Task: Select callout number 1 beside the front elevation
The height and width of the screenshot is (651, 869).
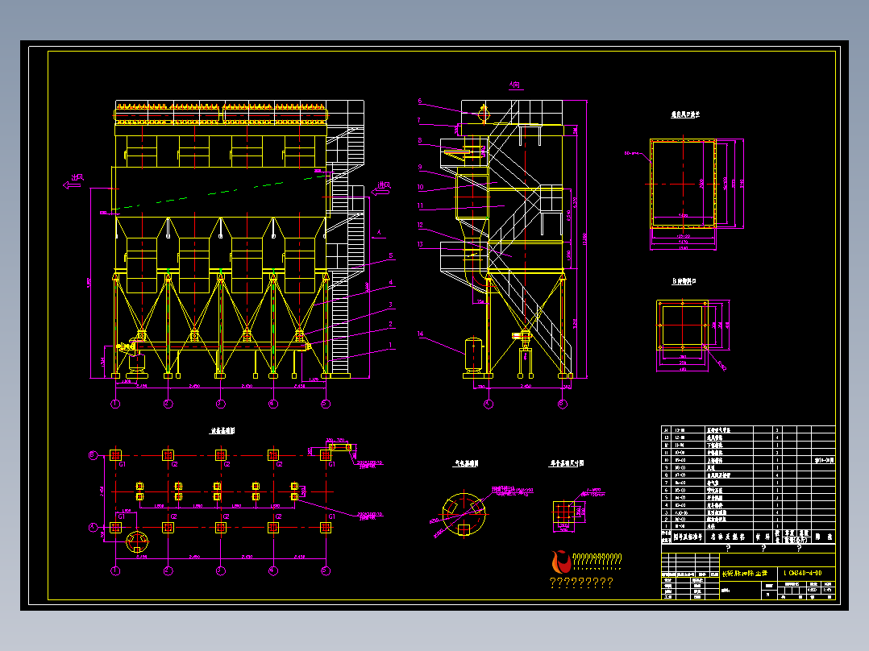Action: coord(391,345)
